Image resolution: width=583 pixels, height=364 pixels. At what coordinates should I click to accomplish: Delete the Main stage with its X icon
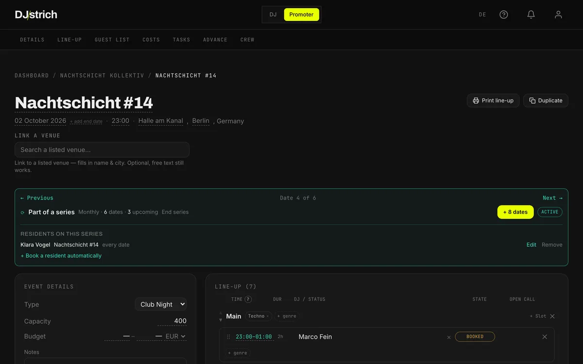tap(552, 316)
